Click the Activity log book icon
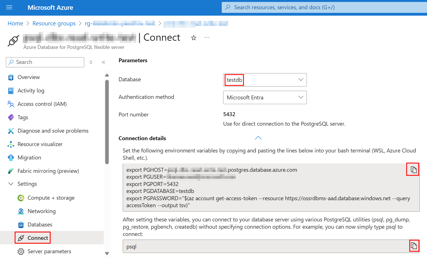 click(x=11, y=91)
